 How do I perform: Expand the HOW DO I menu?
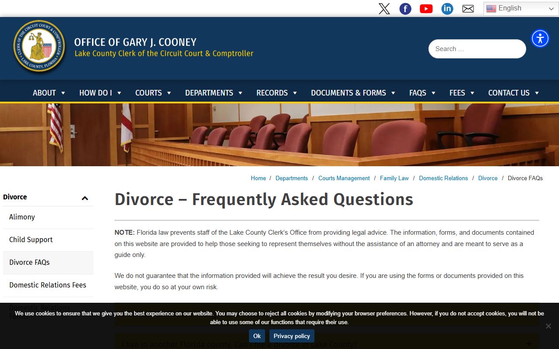[100, 92]
